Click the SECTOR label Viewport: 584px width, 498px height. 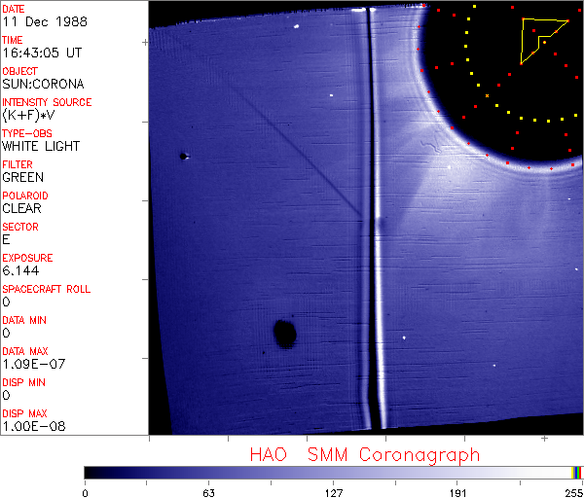coord(20,227)
